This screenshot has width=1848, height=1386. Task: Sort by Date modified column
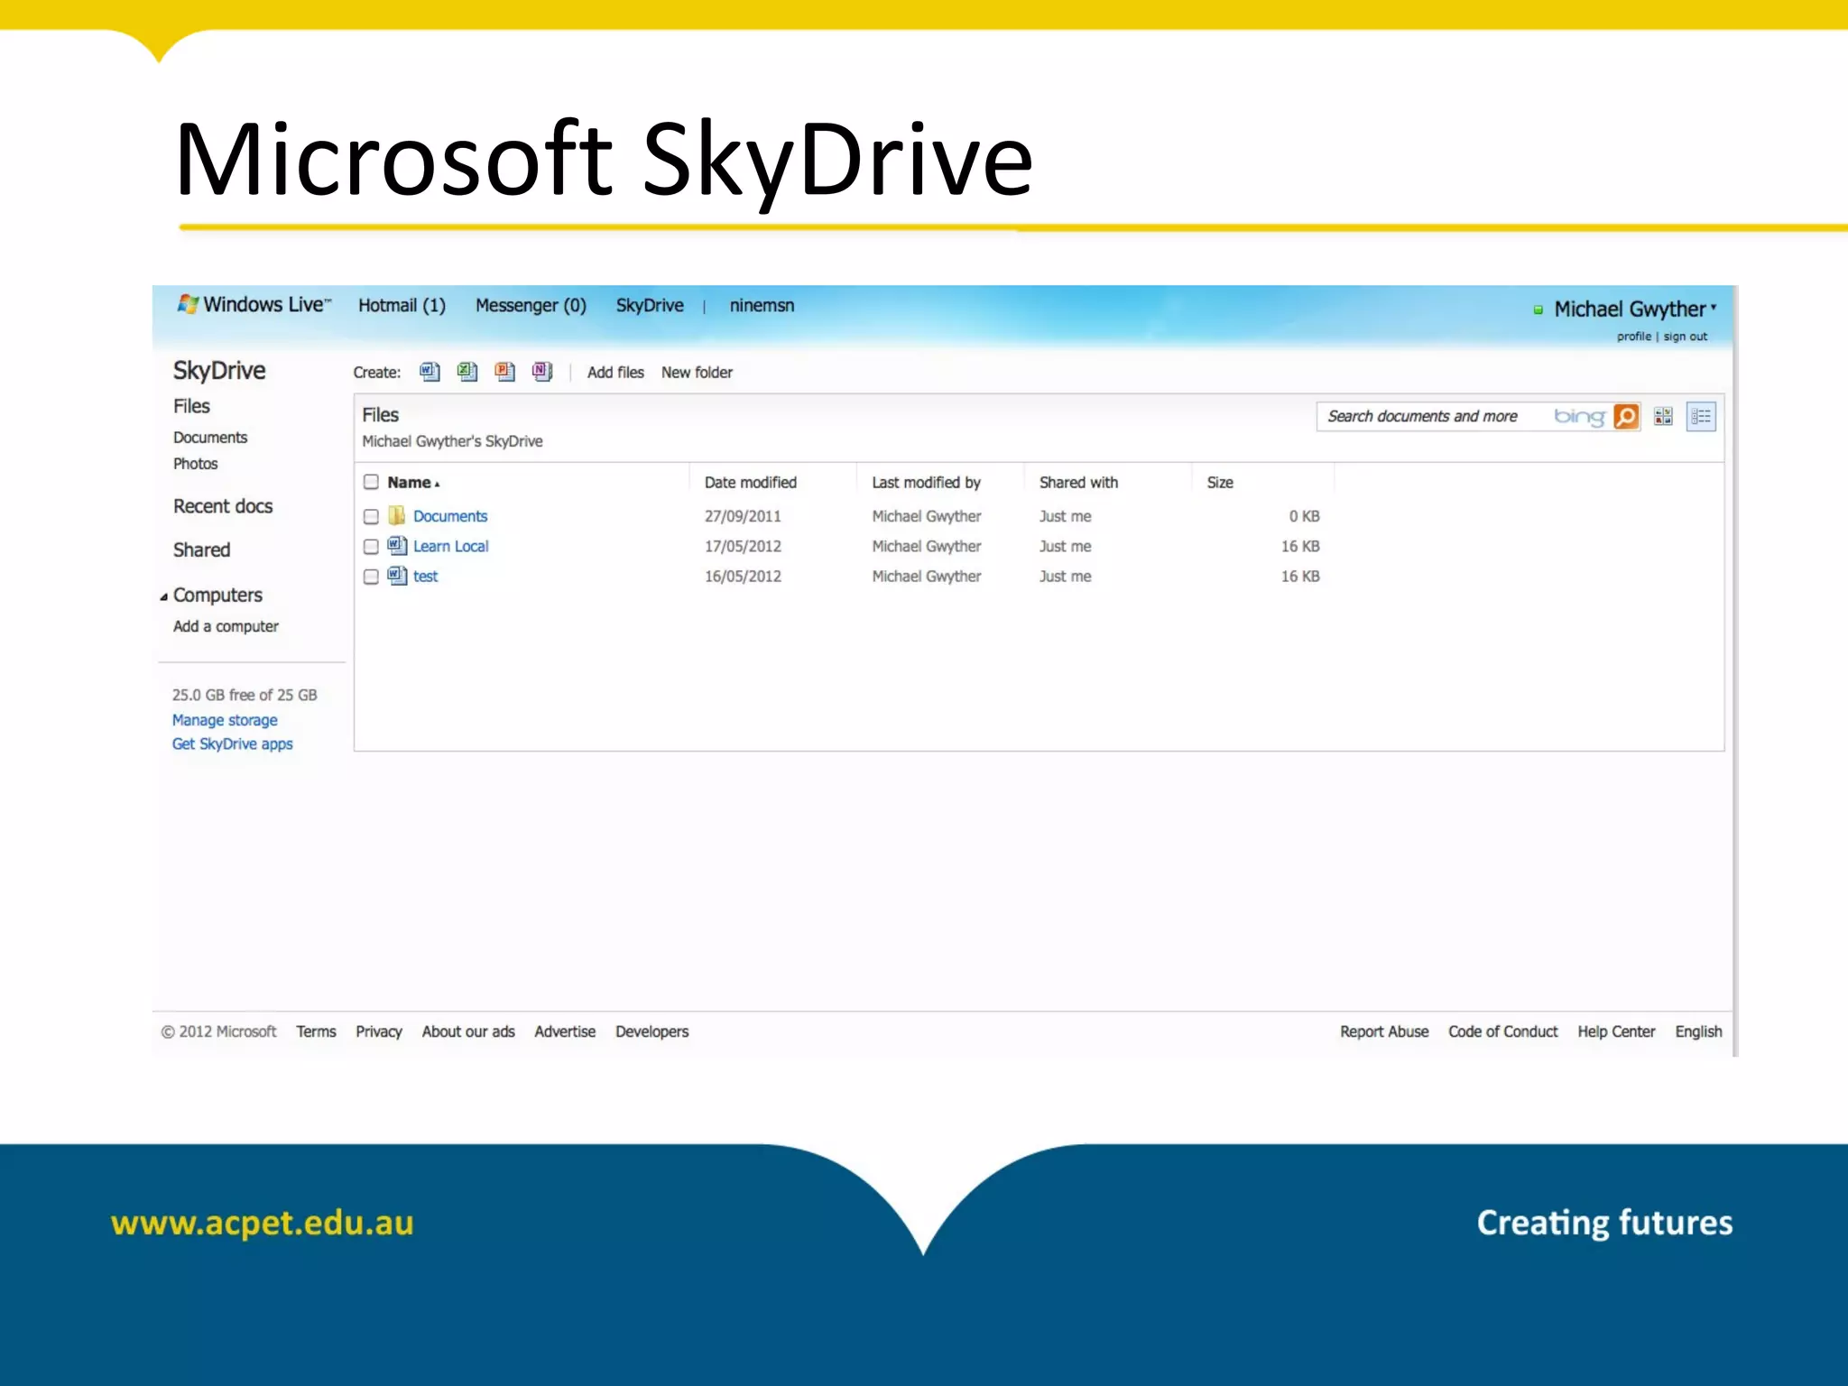point(750,483)
